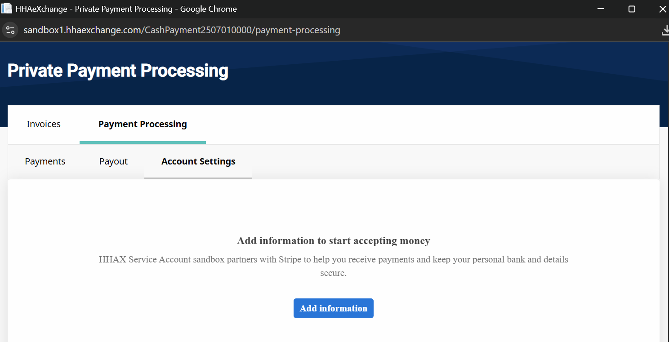Click the 'Add information to start accepting money' heading
This screenshot has height=342, width=669.
[x=334, y=241]
